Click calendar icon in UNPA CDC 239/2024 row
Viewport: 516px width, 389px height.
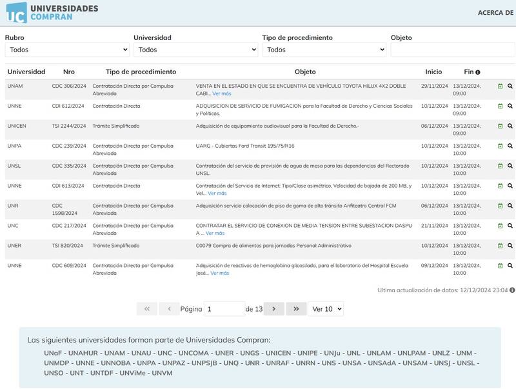coord(501,146)
